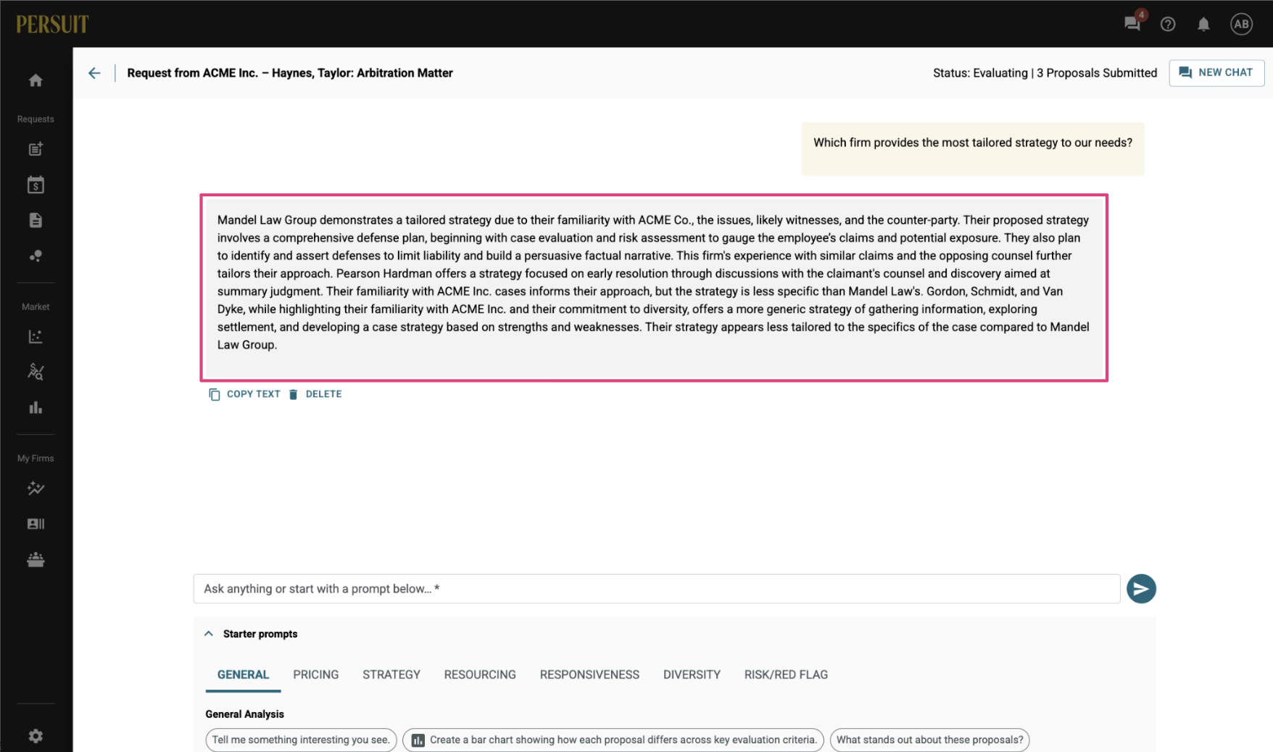Start a NEW CHAT
The height and width of the screenshot is (752, 1273).
(x=1216, y=72)
